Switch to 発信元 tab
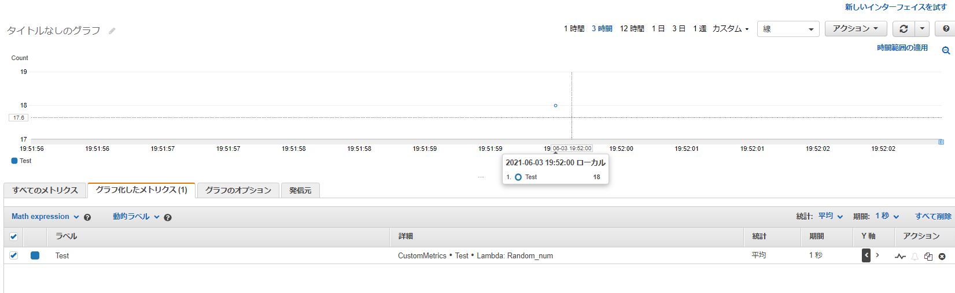 [x=300, y=190]
